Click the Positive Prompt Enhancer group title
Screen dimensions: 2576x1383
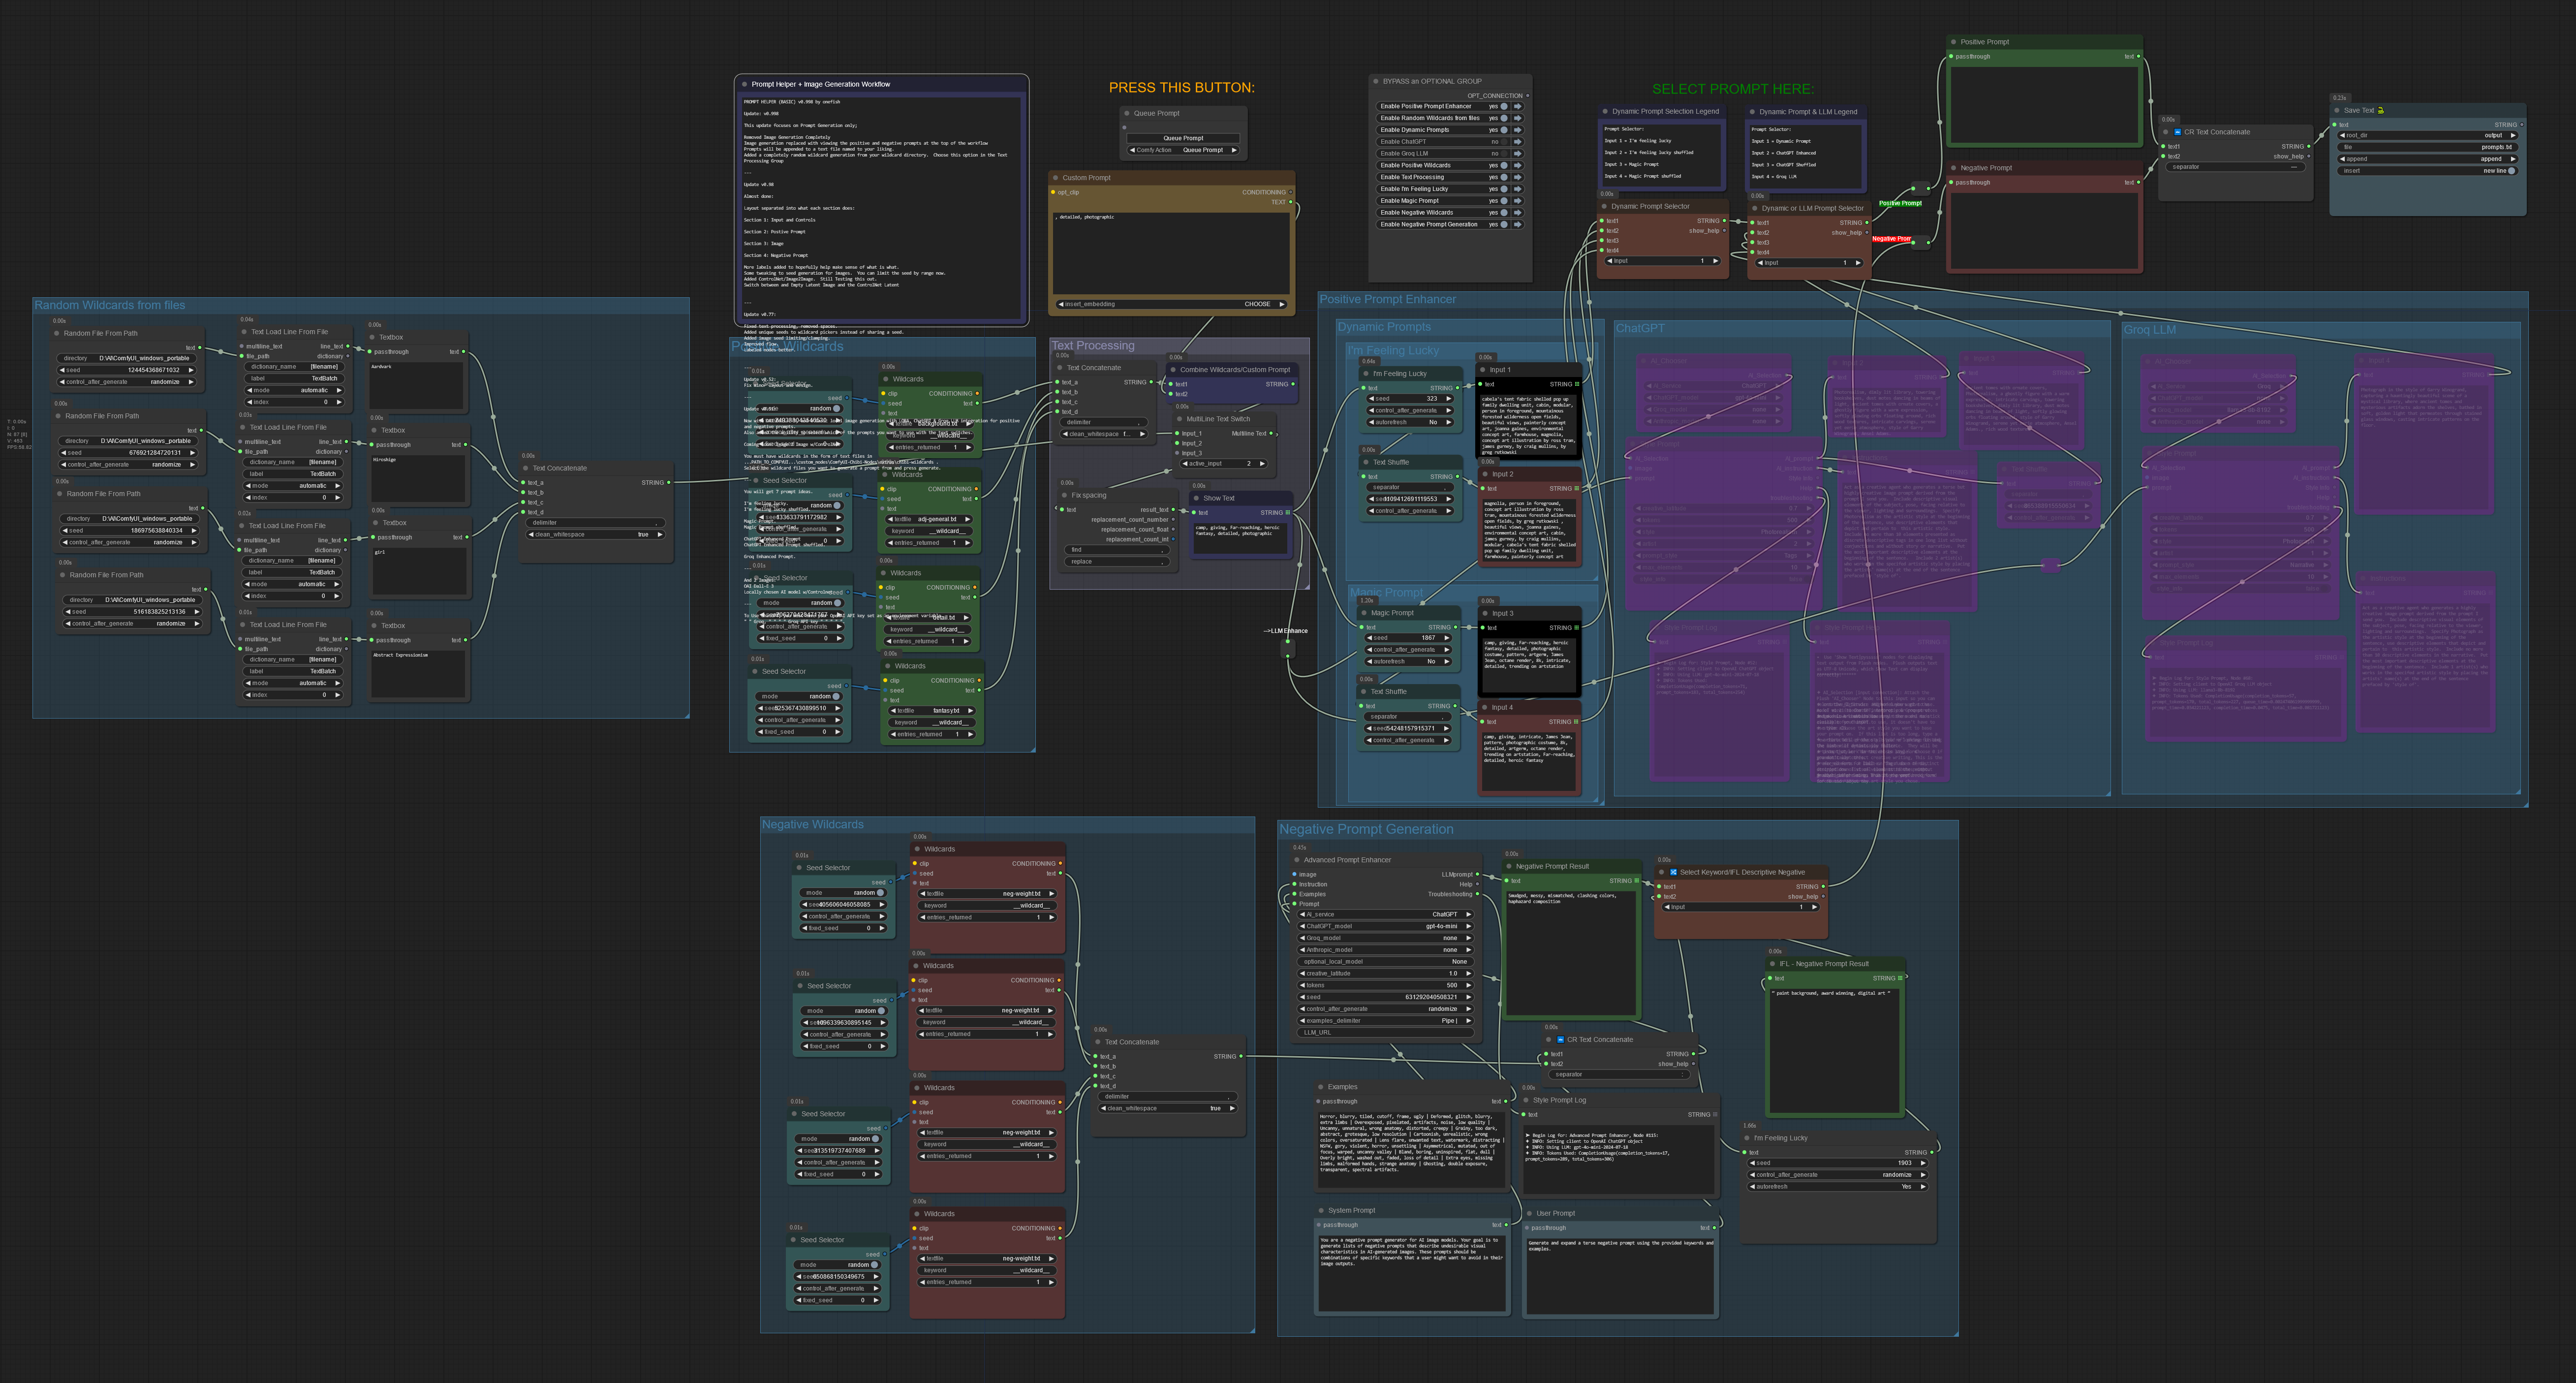tap(1387, 300)
